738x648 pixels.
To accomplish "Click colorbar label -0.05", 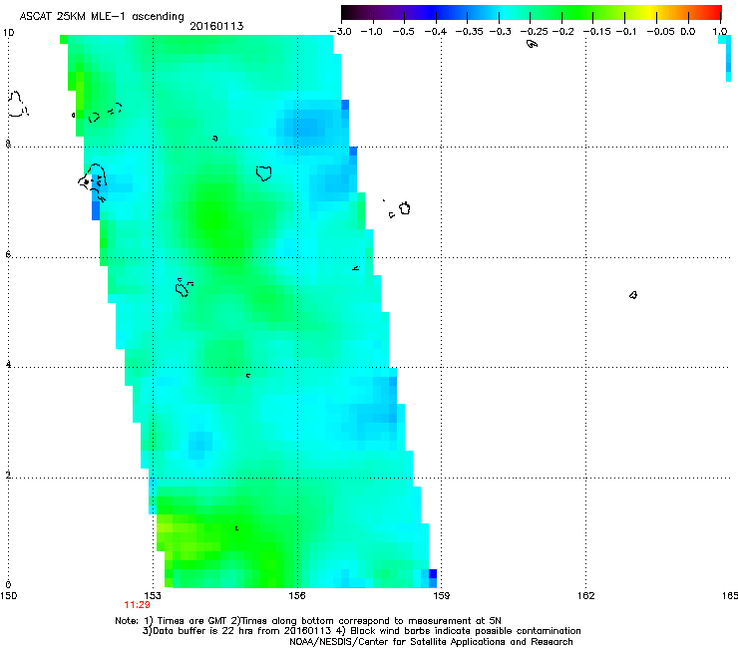I will [660, 32].
